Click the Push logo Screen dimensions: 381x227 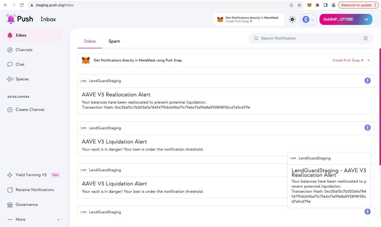[20, 19]
